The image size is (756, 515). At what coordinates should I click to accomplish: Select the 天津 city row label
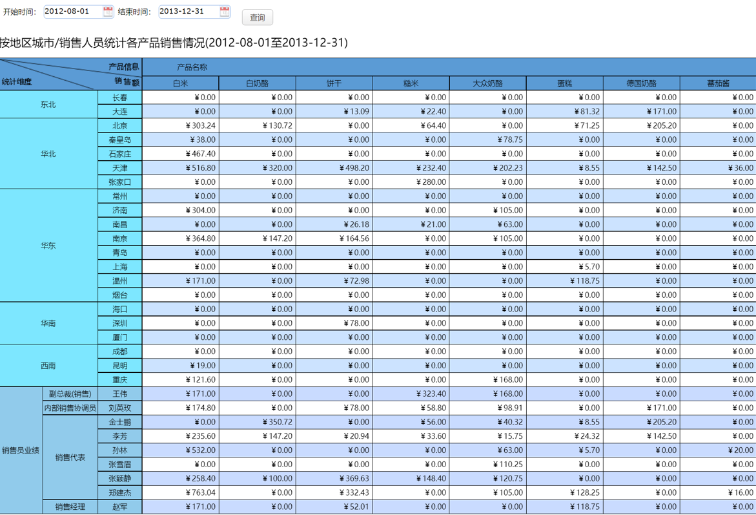120,168
